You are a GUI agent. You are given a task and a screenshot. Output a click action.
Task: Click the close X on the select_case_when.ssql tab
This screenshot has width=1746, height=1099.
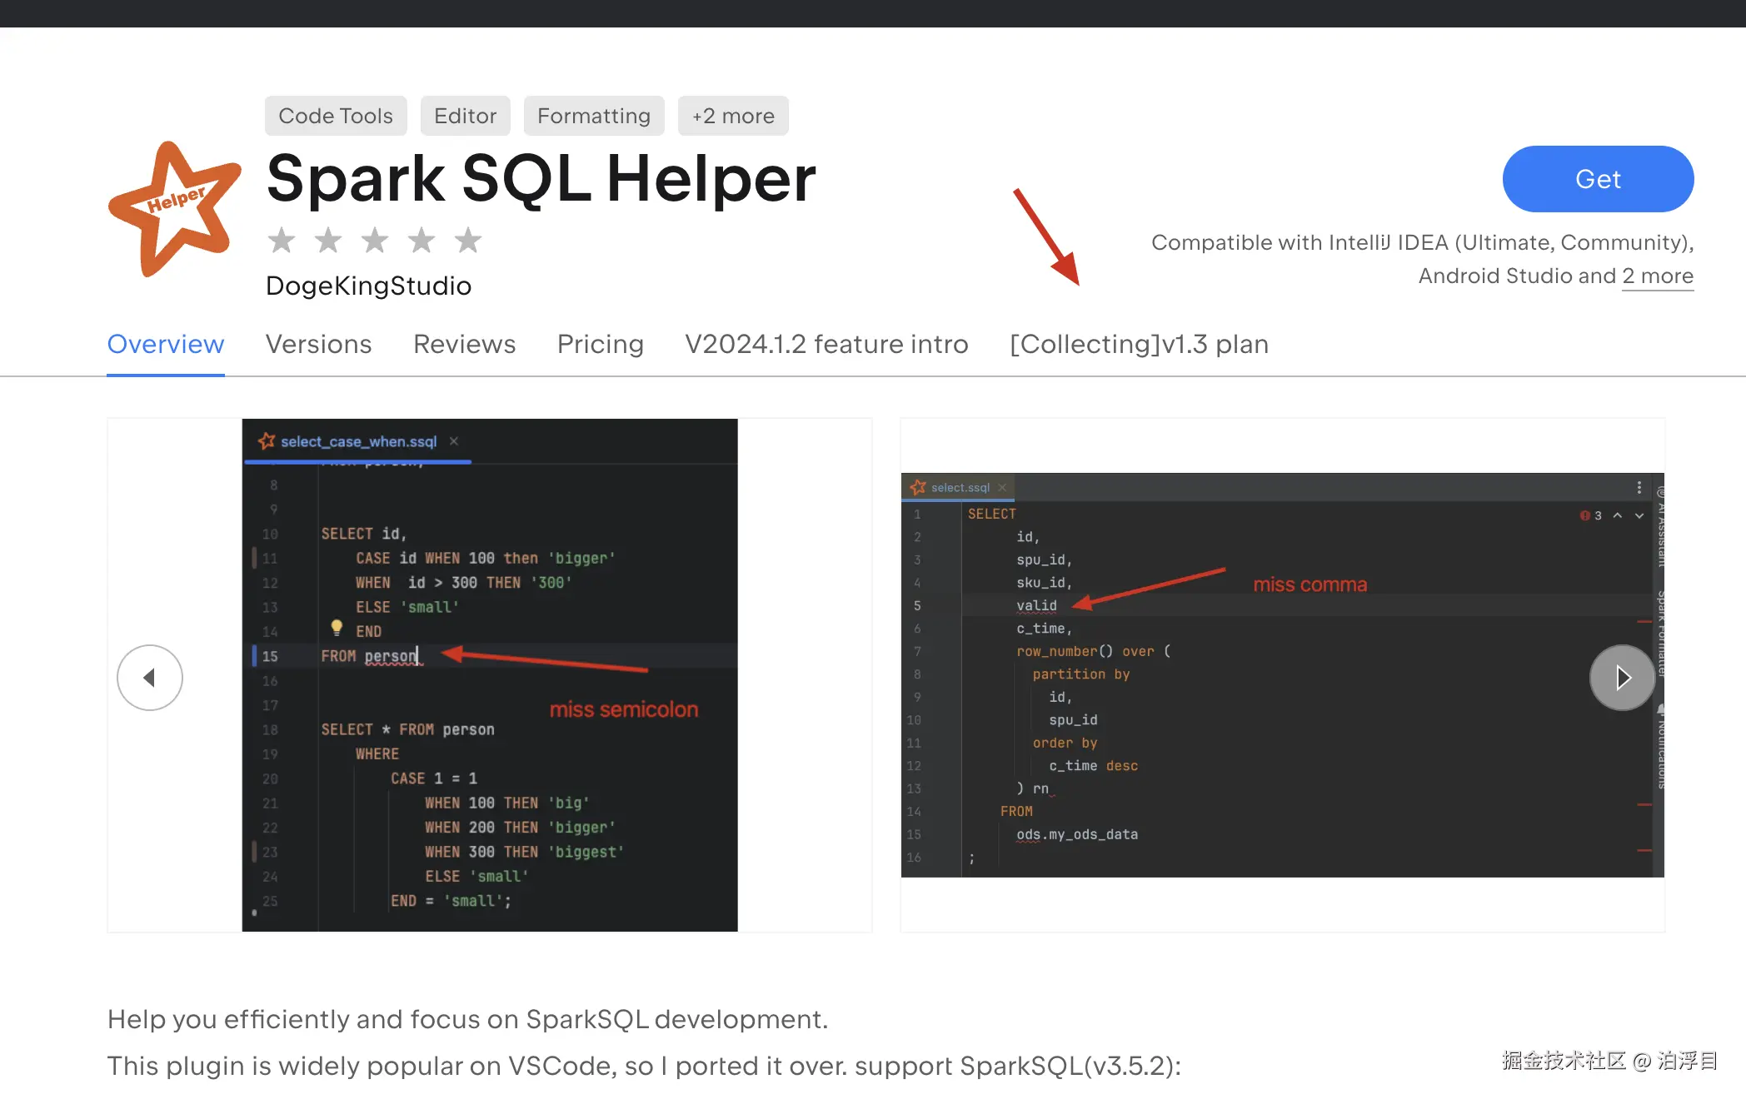point(454,441)
